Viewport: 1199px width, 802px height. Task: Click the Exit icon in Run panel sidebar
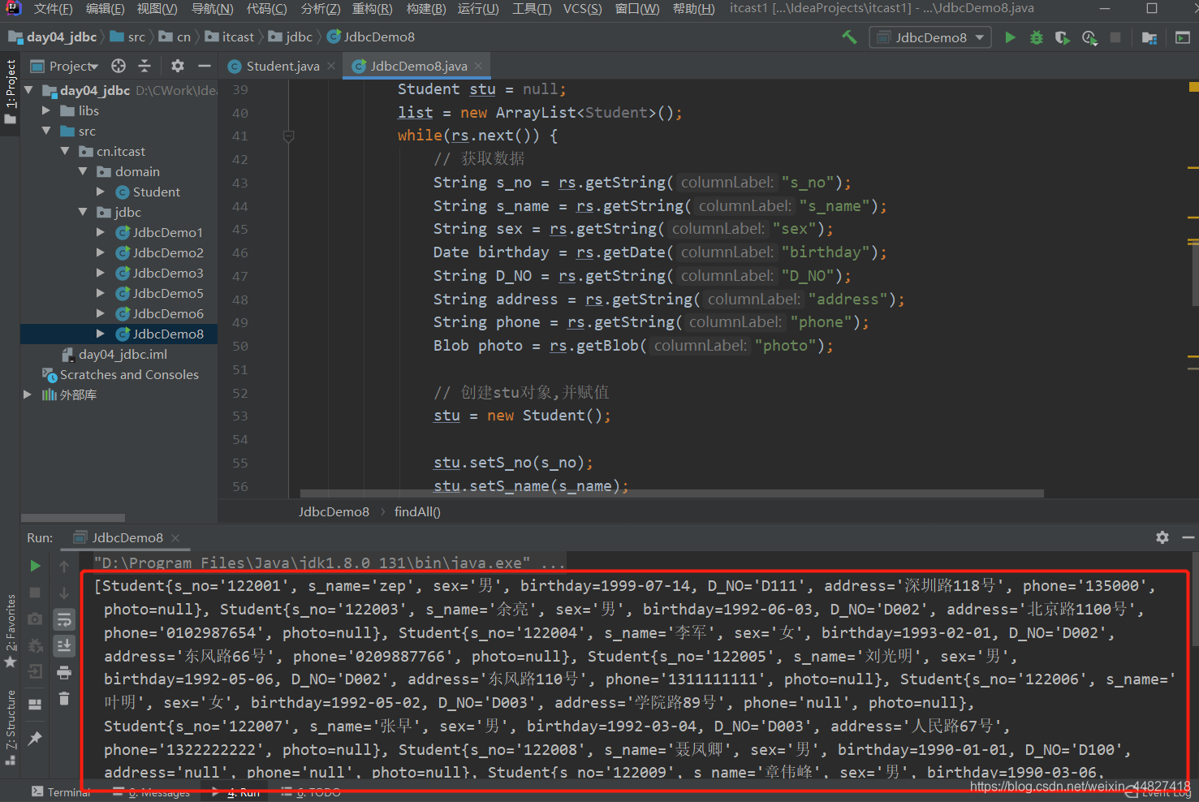(35, 671)
